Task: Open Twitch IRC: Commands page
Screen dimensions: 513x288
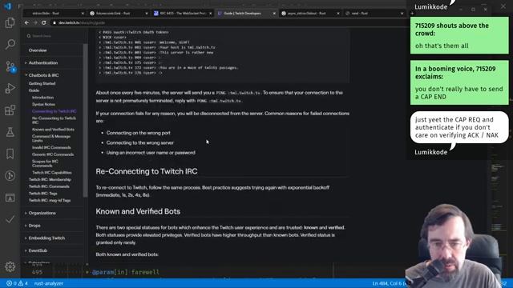Action: pos(49,186)
